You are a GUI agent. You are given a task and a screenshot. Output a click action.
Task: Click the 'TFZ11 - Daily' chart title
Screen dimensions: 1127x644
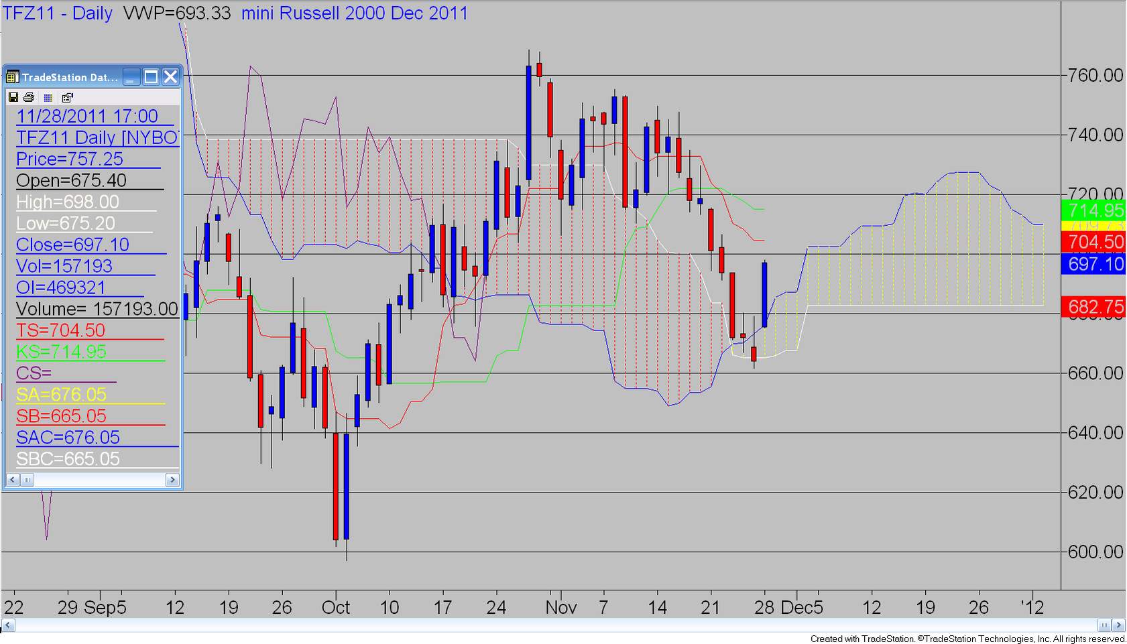pyautogui.click(x=58, y=13)
